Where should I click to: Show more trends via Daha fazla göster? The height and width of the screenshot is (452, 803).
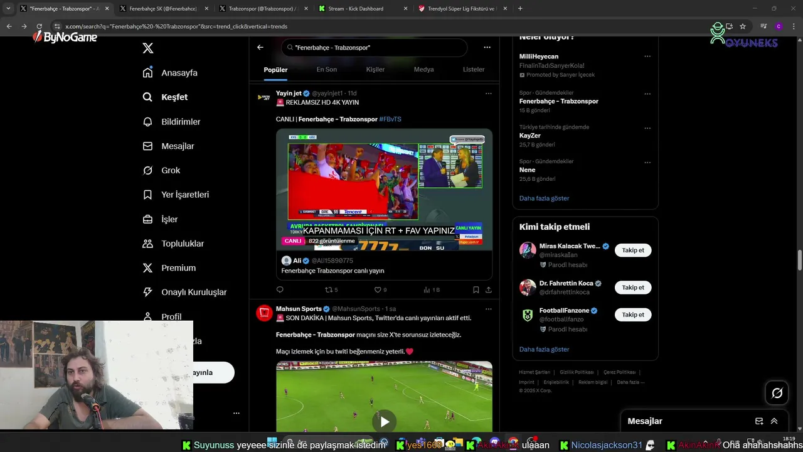click(544, 198)
